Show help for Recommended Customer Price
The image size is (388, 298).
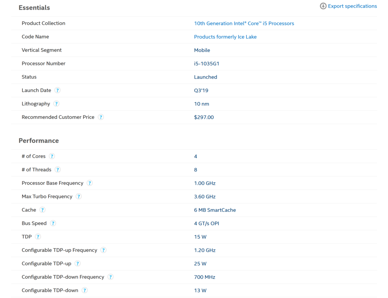[x=101, y=117]
